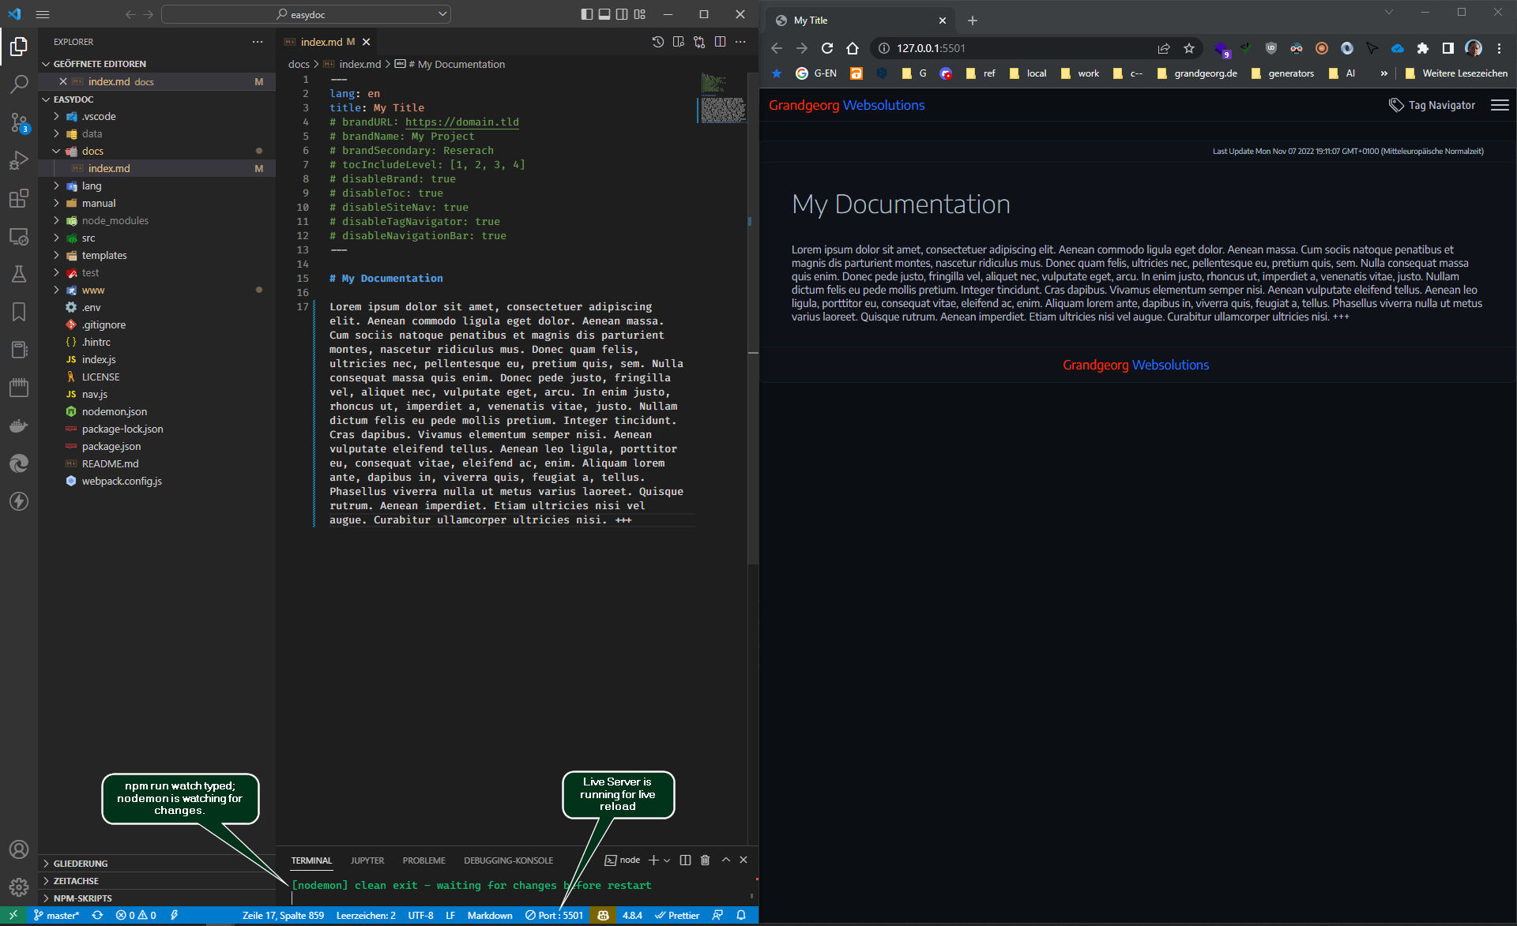
Task: Select the index.md editor tab
Action: [327, 42]
